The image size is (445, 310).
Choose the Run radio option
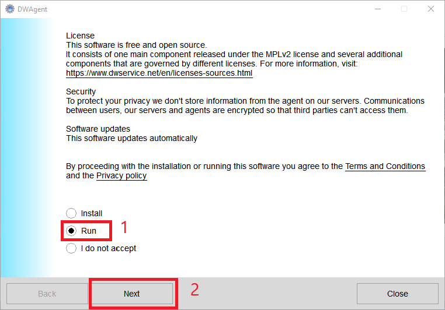pos(71,231)
